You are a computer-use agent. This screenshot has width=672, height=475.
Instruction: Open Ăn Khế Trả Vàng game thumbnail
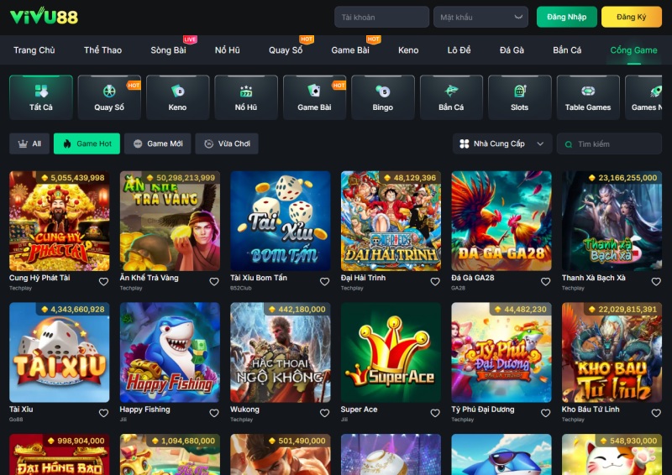click(170, 221)
